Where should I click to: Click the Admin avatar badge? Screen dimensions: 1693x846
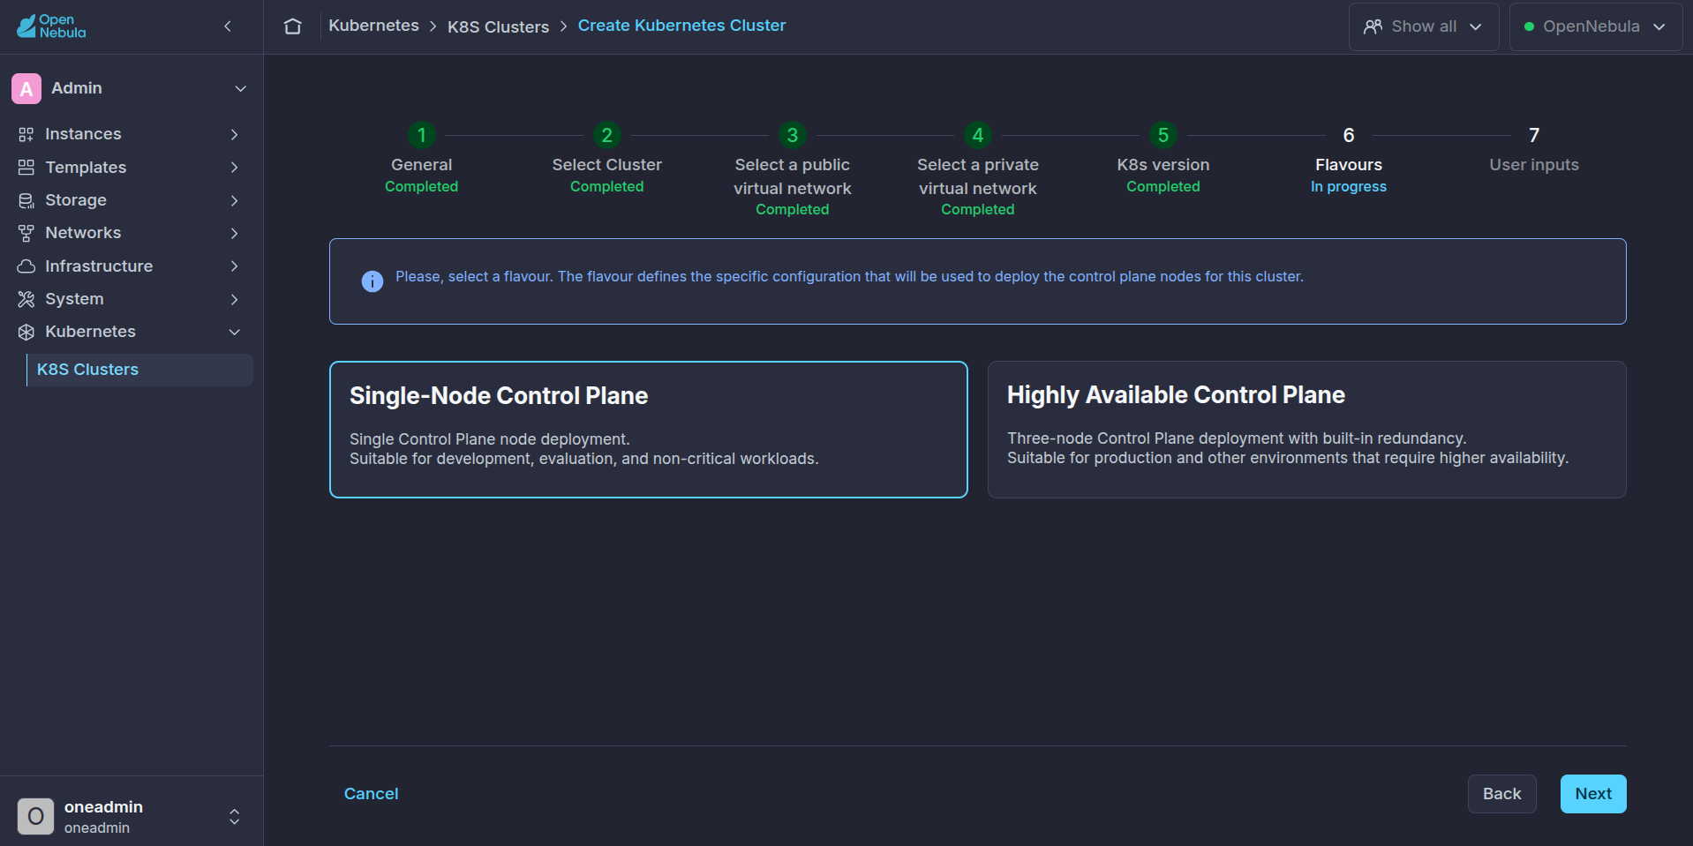point(26,88)
